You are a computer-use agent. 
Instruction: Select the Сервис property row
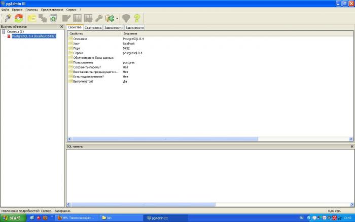210,53
